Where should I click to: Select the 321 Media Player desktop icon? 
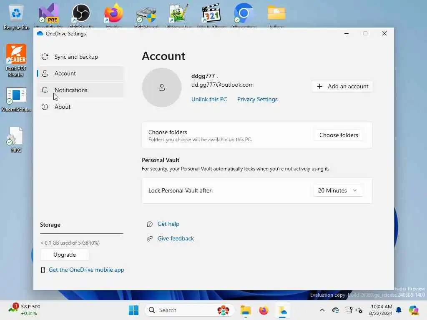tap(211, 14)
